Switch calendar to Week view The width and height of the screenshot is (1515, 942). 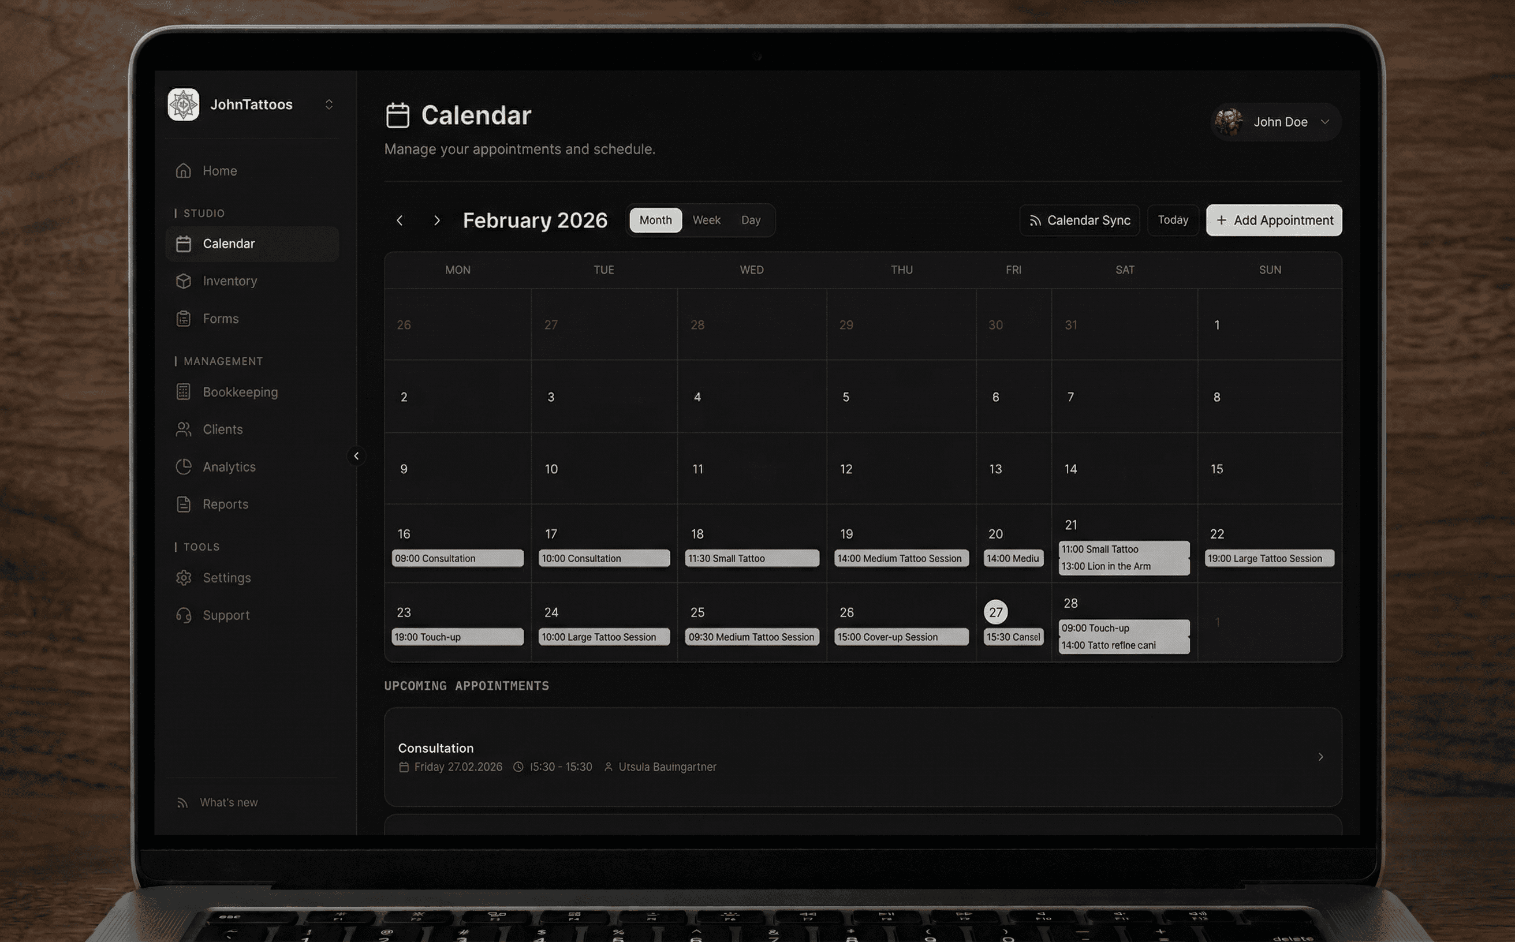pos(706,220)
